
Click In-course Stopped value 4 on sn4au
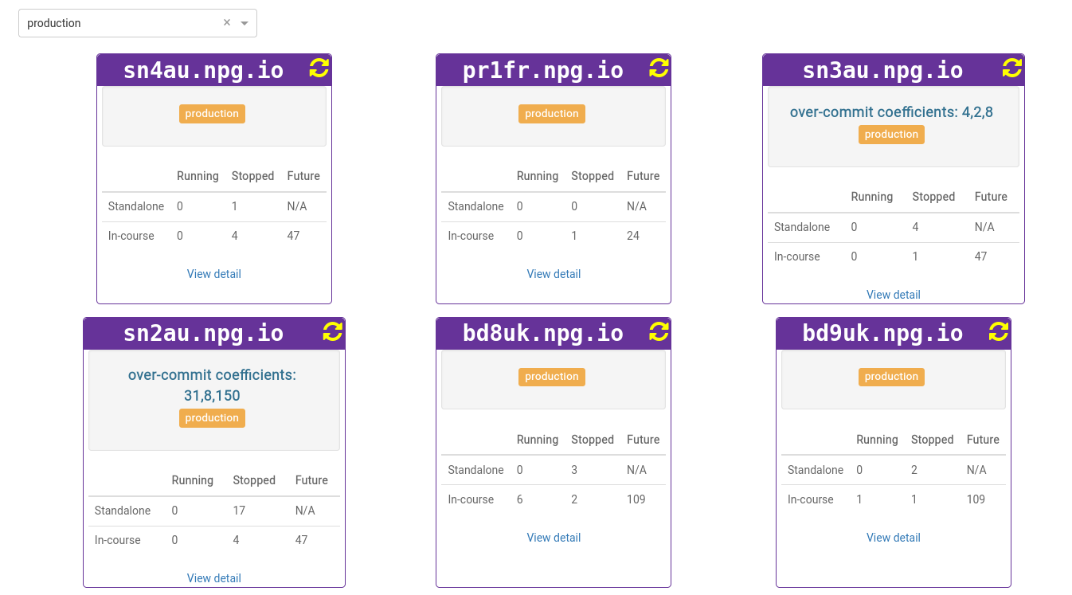[235, 236]
